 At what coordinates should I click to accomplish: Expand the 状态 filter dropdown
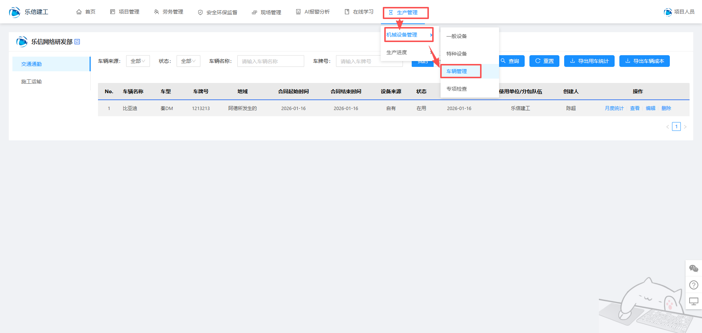point(188,61)
